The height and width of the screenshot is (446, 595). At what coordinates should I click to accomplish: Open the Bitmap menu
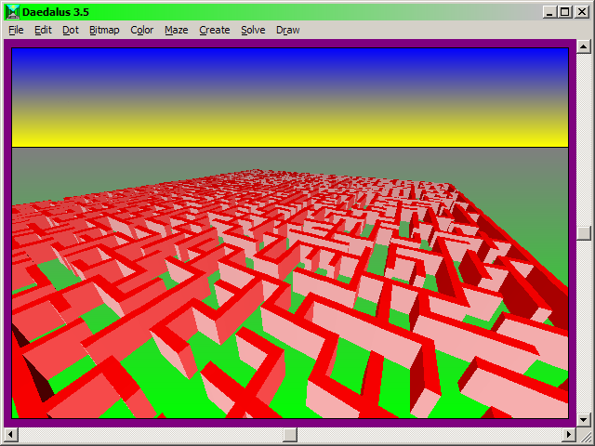[104, 30]
